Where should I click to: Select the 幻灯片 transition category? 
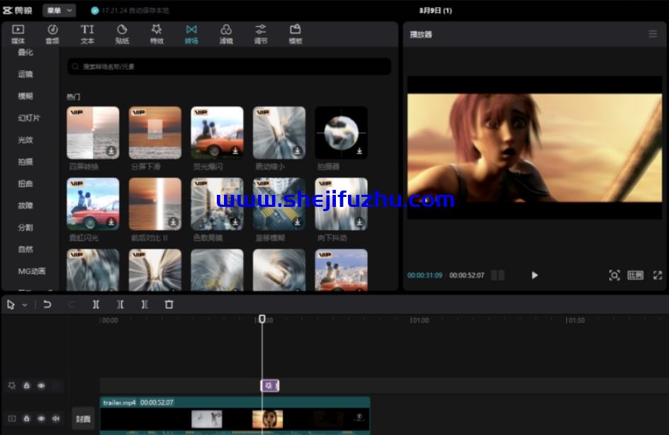click(28, 118)
